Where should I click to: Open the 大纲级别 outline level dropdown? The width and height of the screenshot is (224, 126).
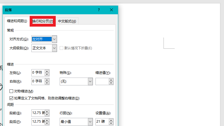[55, 48]
